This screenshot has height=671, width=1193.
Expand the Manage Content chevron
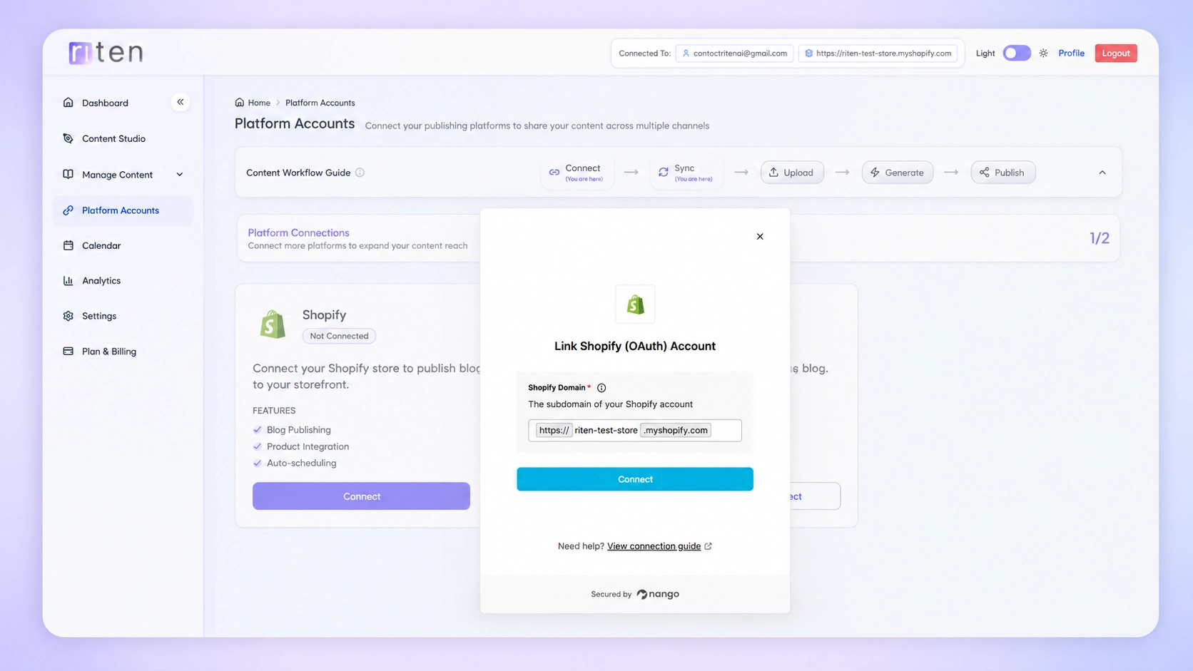180,175
